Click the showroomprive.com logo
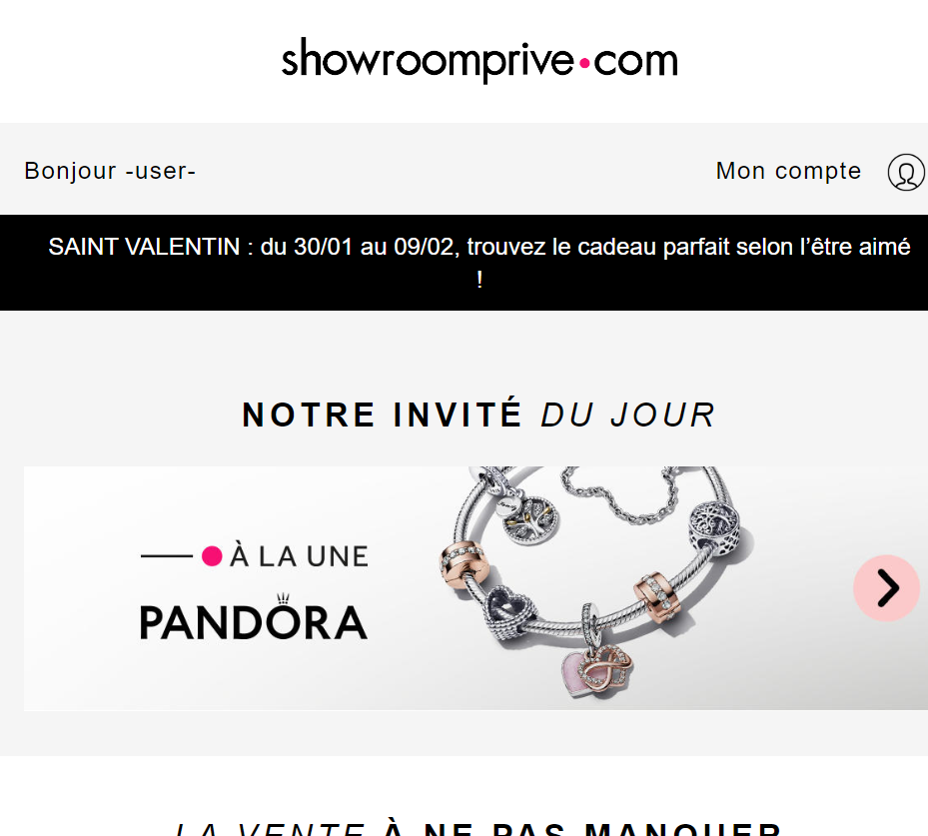 coord(479,60)
